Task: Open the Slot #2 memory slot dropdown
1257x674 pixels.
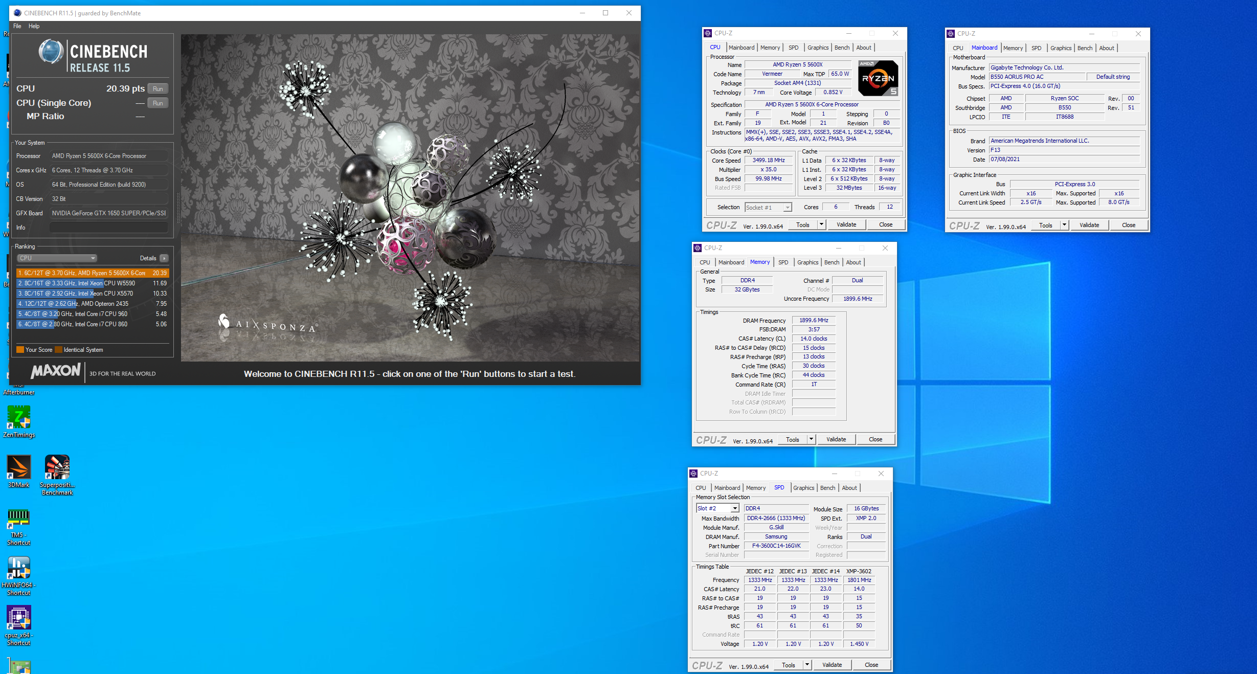Action: point(717,508)
